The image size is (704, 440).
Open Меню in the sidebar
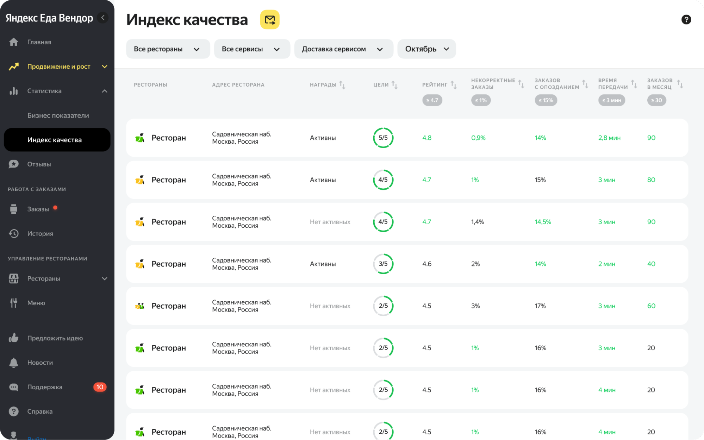(36, 303)
